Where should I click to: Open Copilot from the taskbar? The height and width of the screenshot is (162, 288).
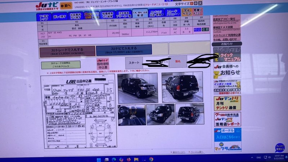click(x=121, y=159)
